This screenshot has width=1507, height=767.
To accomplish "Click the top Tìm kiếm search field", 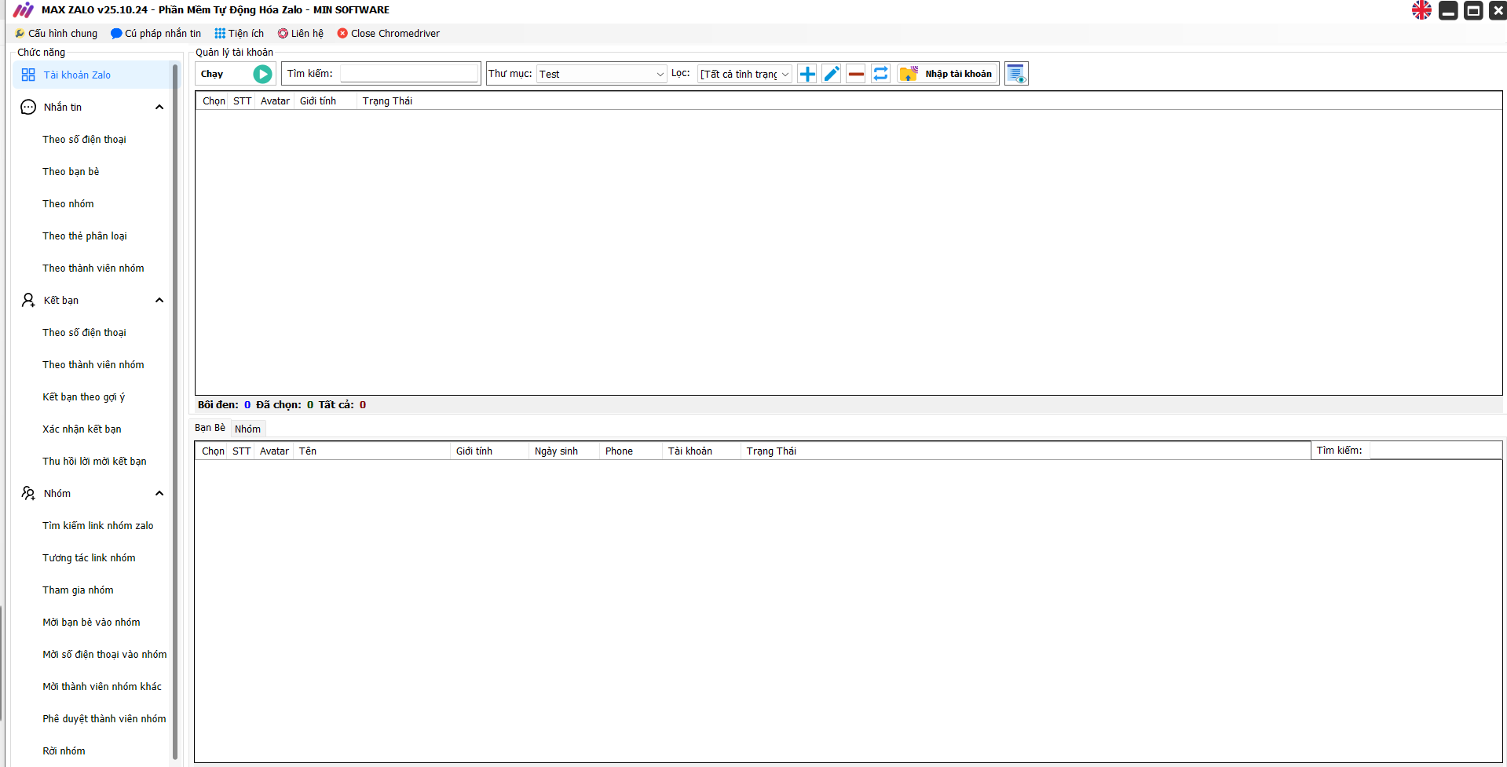I will point(408,74).
